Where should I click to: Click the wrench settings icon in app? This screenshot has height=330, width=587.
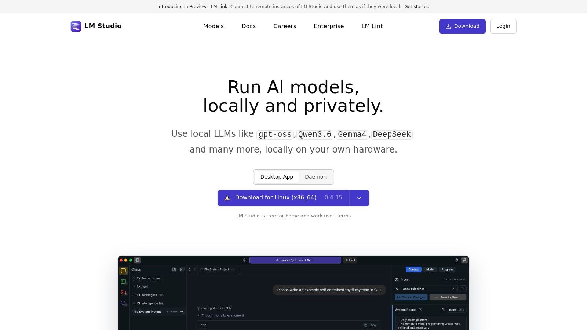(x=464, y=260)
